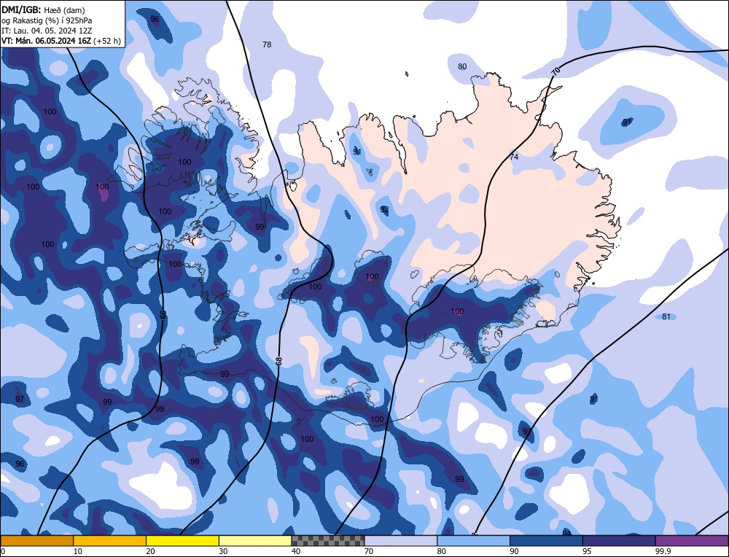Click the 'DMI/IGB: Hæð (dam)' title line
Screen dimensions: 729x557
tap(43, 9)
